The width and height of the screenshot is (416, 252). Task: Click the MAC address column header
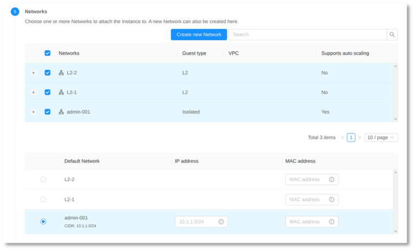coord(300,161)
